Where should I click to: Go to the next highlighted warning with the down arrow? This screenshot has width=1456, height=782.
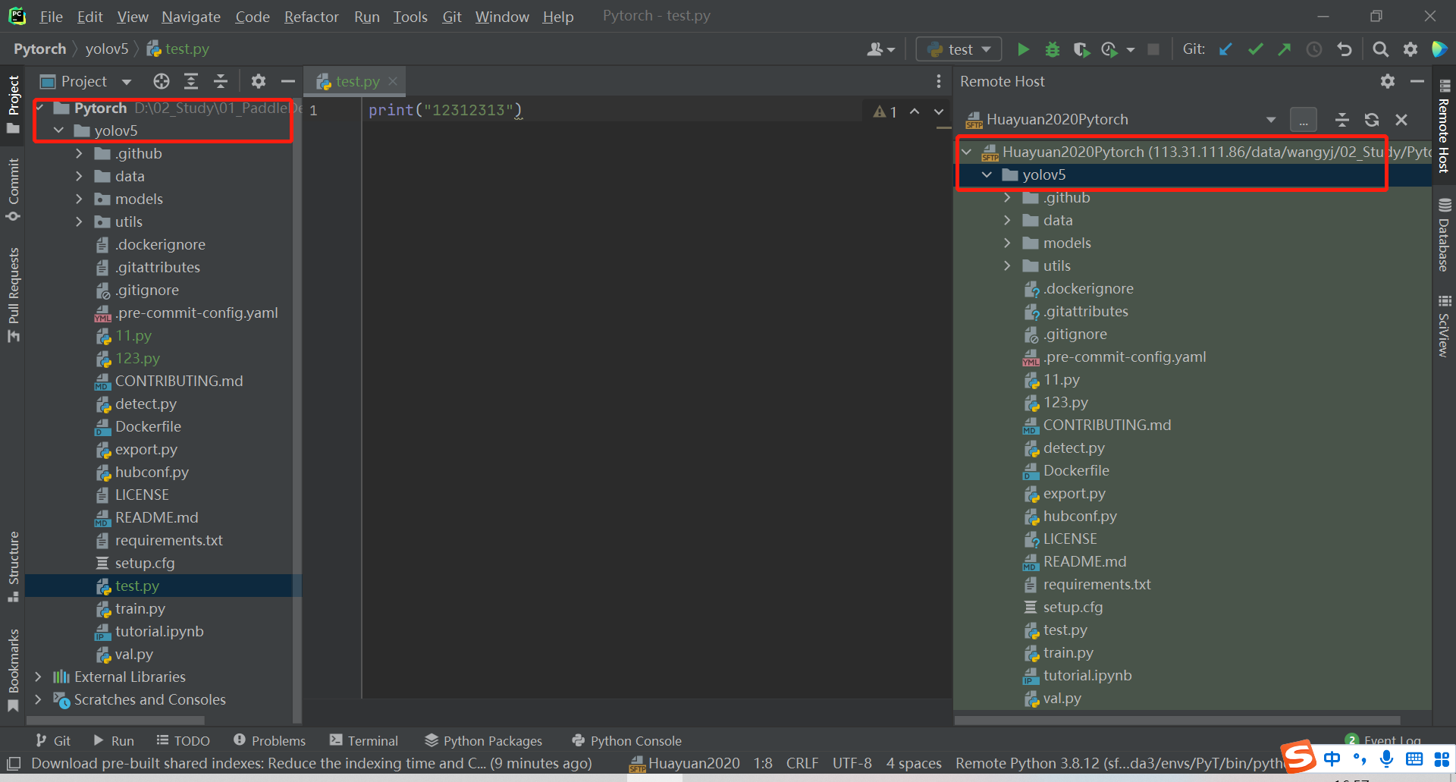click(939, 111)
